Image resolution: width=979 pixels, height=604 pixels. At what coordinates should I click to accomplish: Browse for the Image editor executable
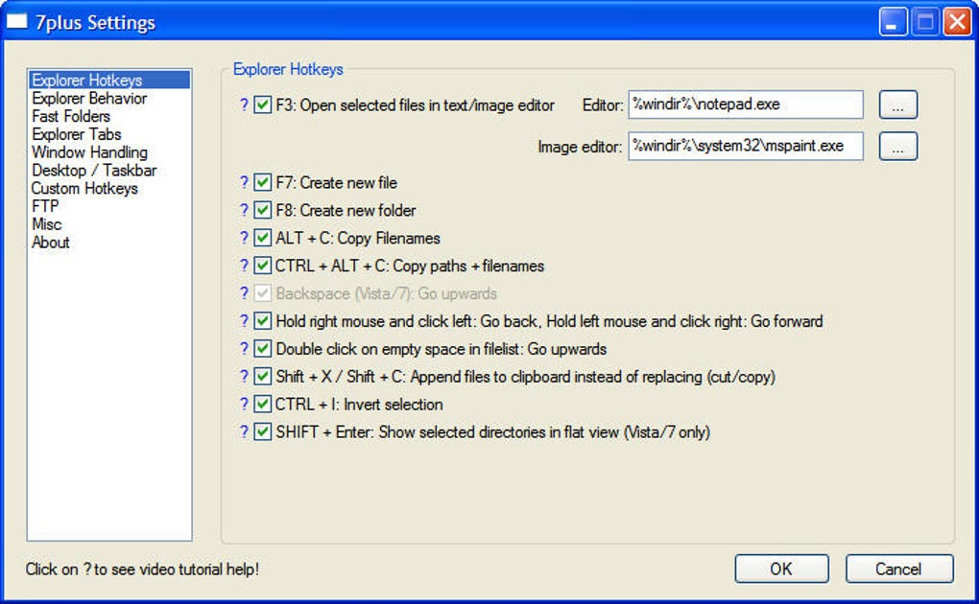(897, 147)
